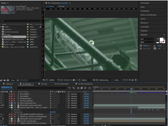Expand the Transformar property group

pos(12,112)
